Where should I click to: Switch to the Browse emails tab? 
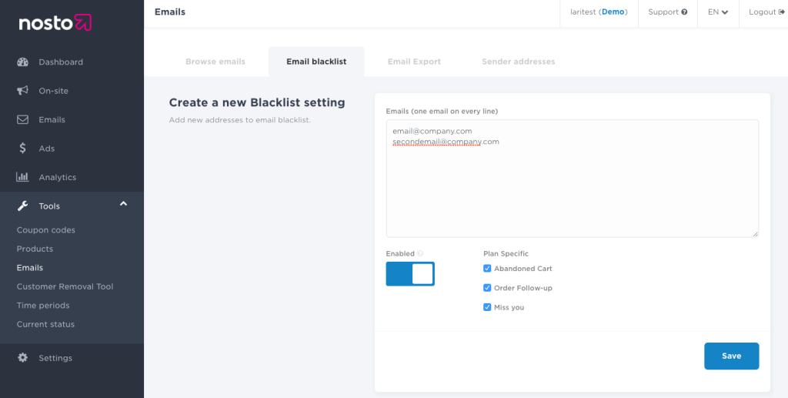tap(215, 62)
